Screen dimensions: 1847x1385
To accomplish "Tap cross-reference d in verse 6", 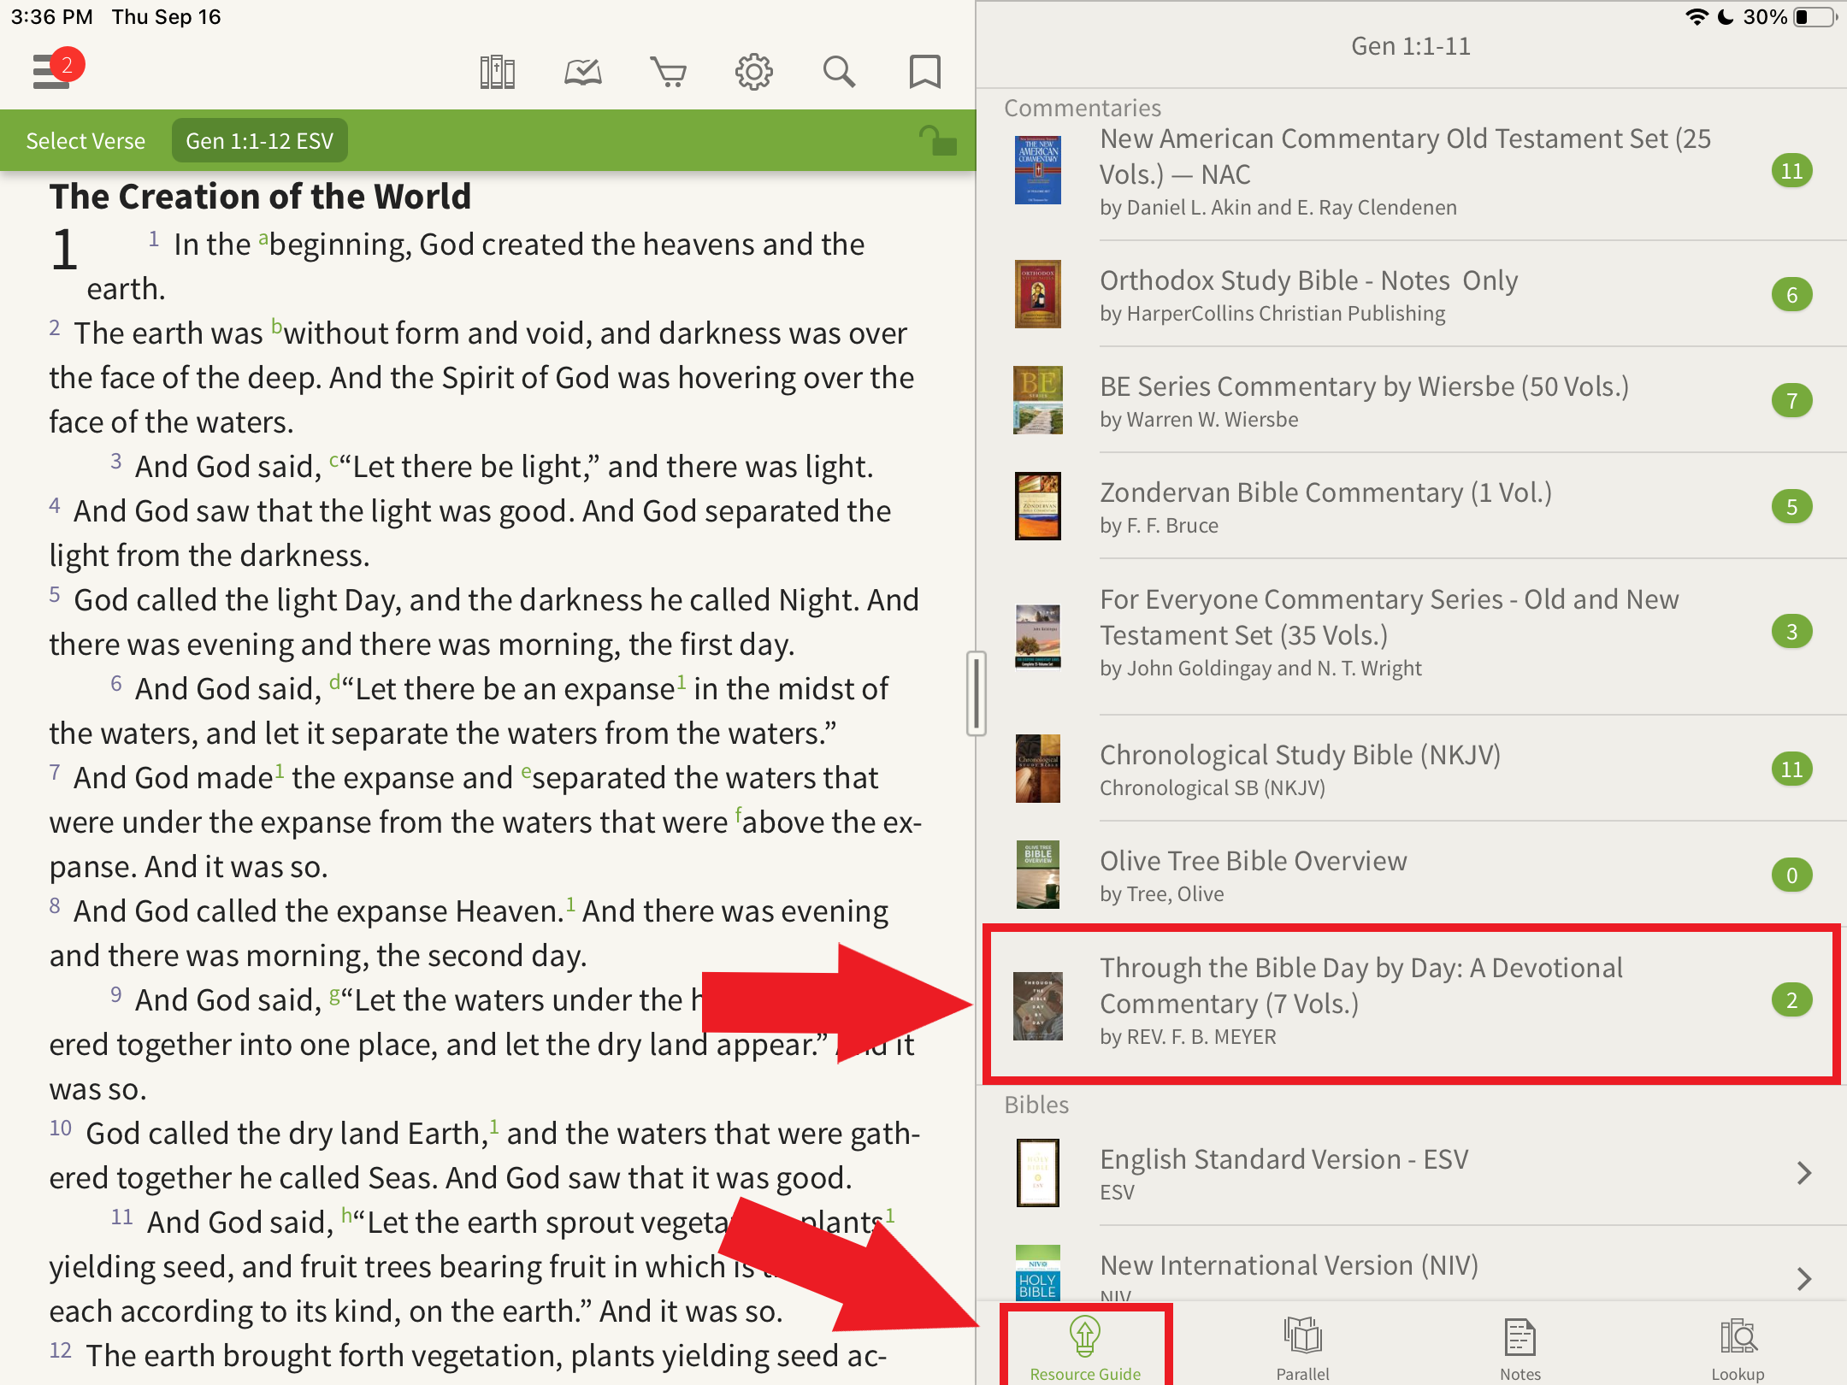I will pos(335,681).
